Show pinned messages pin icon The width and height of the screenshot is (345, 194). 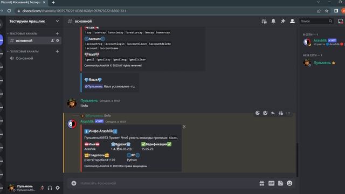(283, 21)
